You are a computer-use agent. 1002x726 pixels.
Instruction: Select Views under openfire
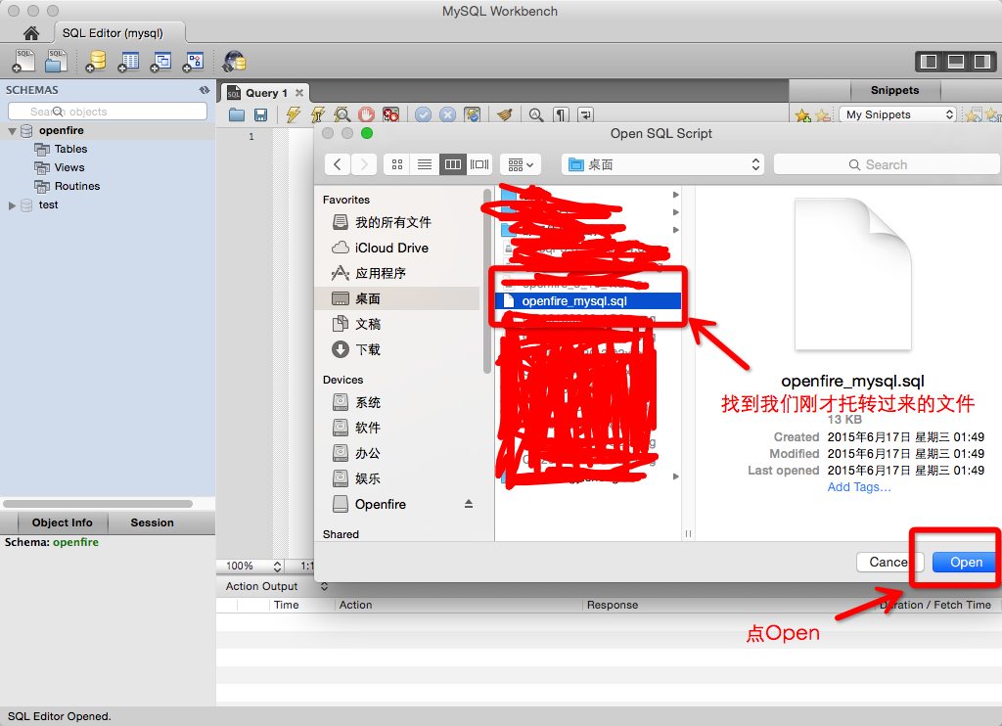pos(69,167)
